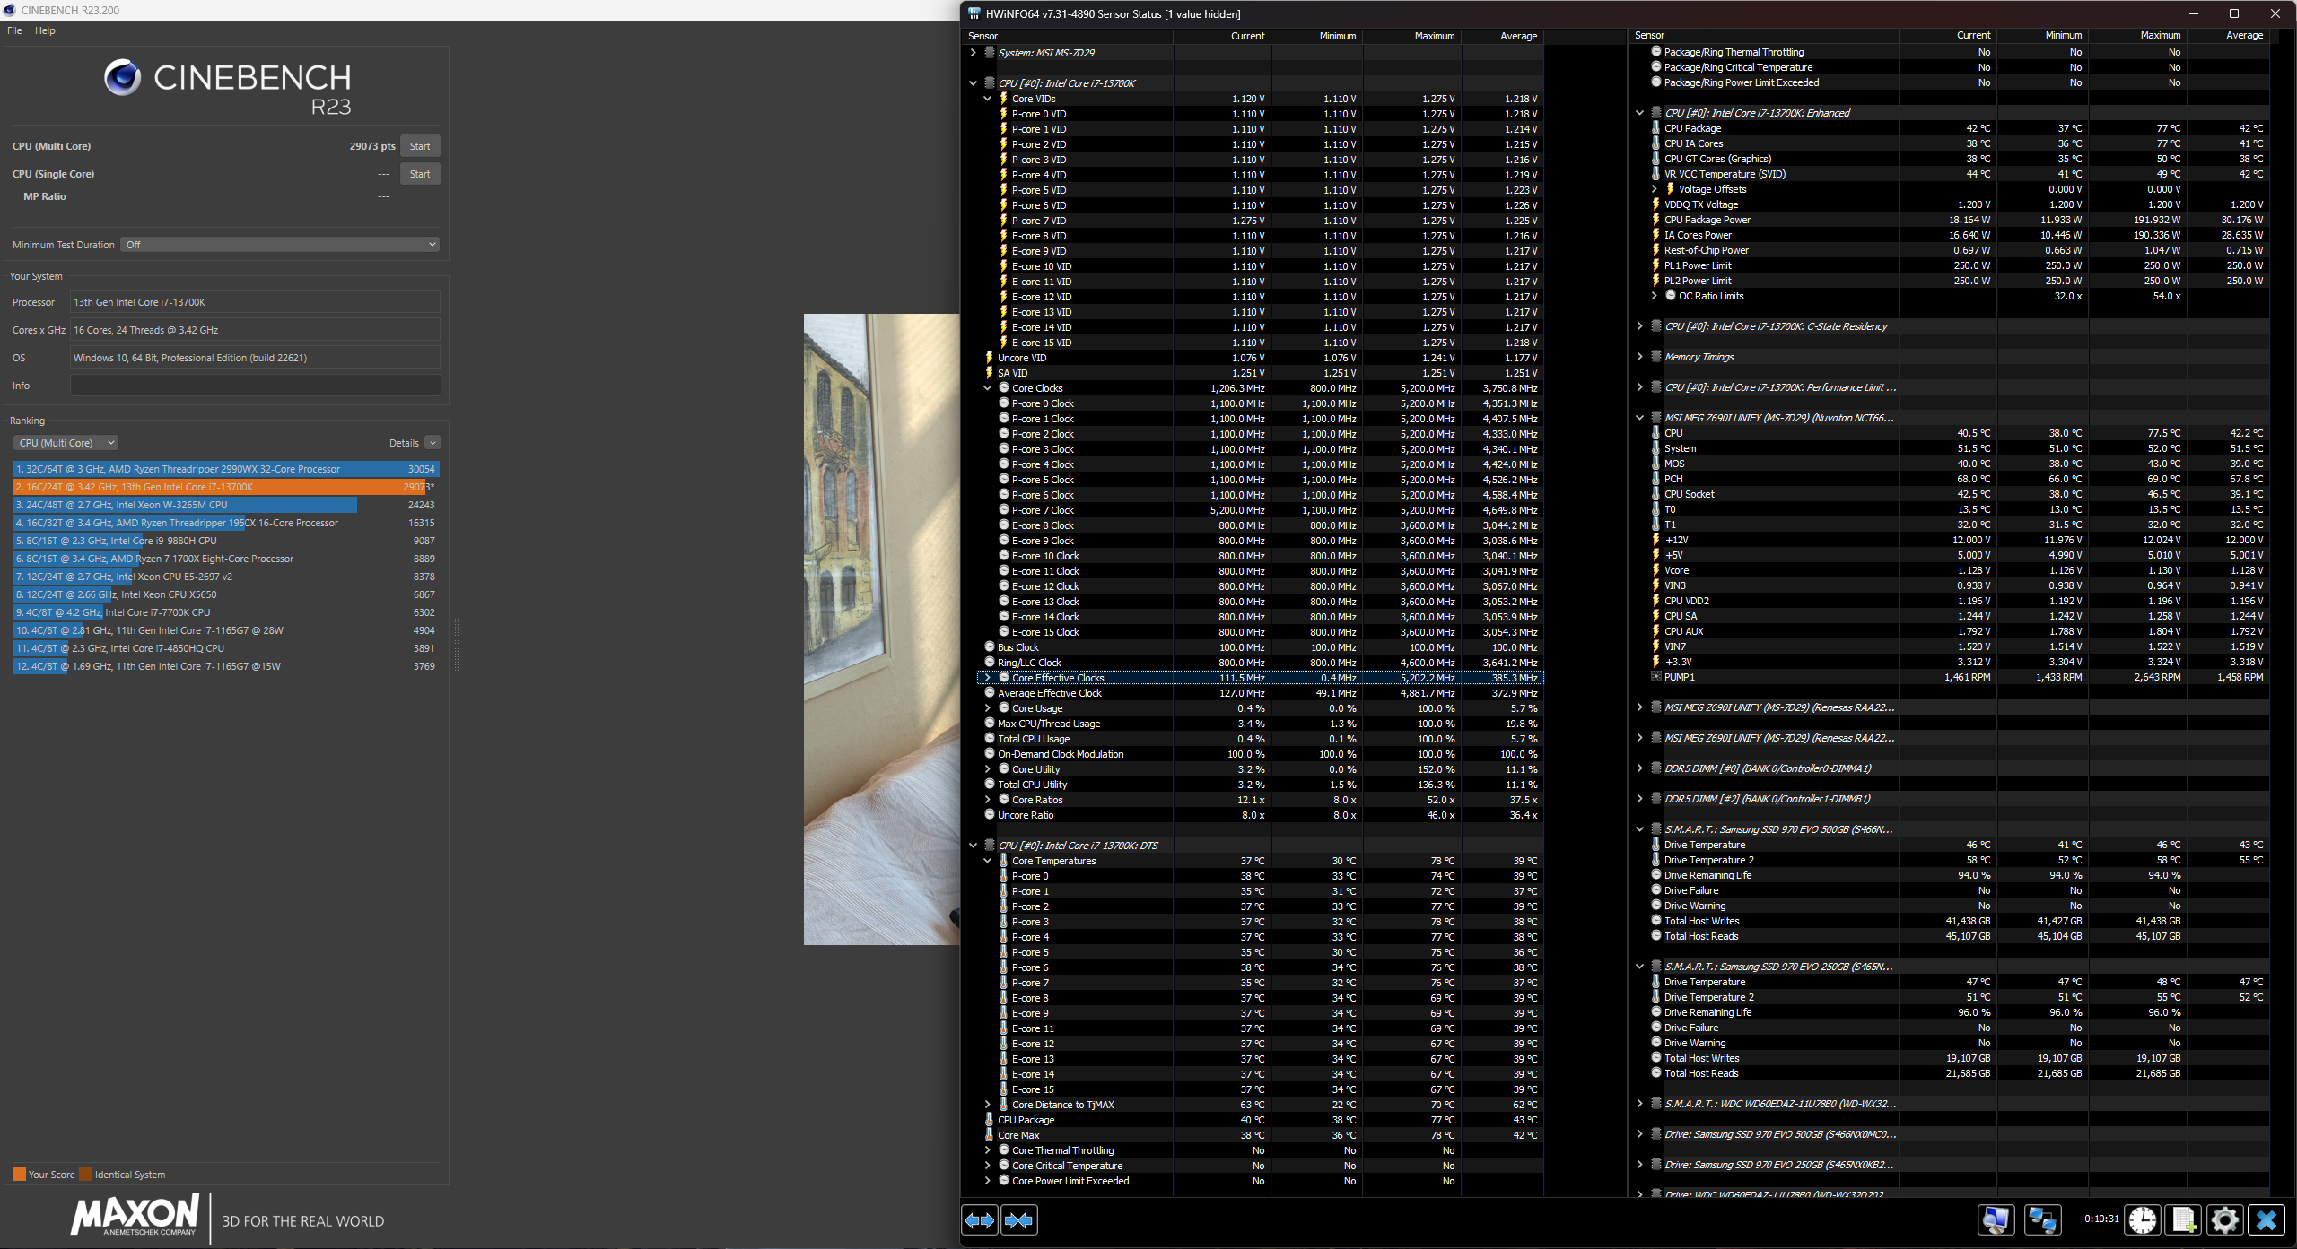
Task: Start the CPU (Multi Core) test
Action: point(420,146)
